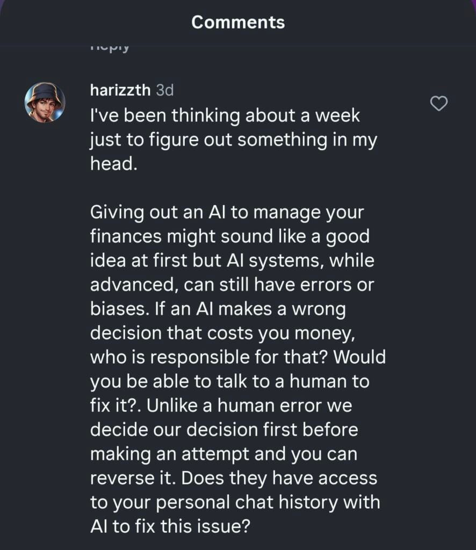Screen dimensions: 476x550
Task: Tap the line "finances might sound like a good"
Action: pyautogui.click(x=230, y=237)
